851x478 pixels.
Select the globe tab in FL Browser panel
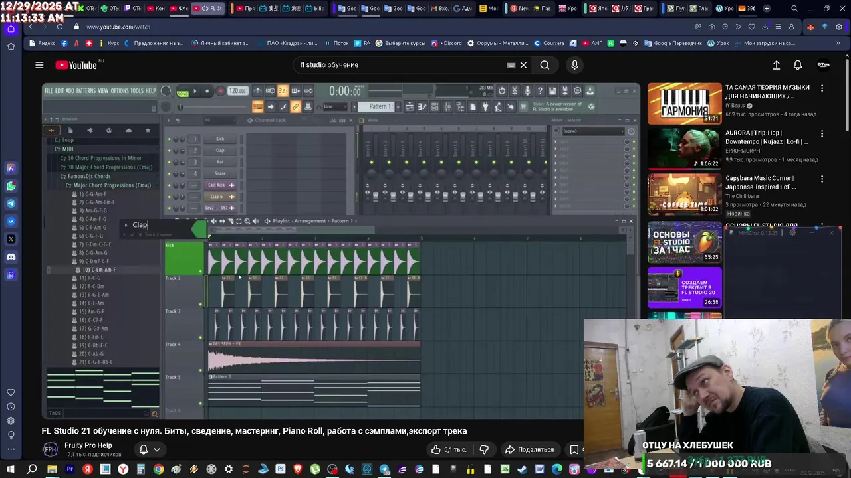pos(109,130)
